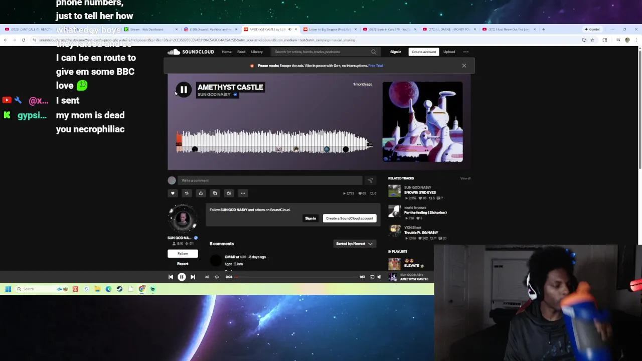Open a new browser tab

point(543,29)
